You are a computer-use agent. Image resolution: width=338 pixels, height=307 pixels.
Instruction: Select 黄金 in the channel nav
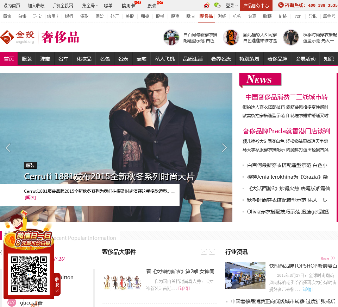coord(7,17)
